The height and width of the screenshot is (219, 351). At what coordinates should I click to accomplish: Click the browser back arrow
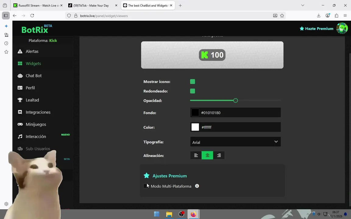click(15, 16)
